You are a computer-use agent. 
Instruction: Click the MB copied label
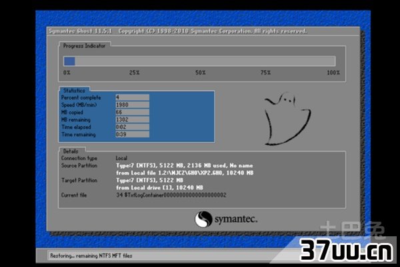click(72, 112)
